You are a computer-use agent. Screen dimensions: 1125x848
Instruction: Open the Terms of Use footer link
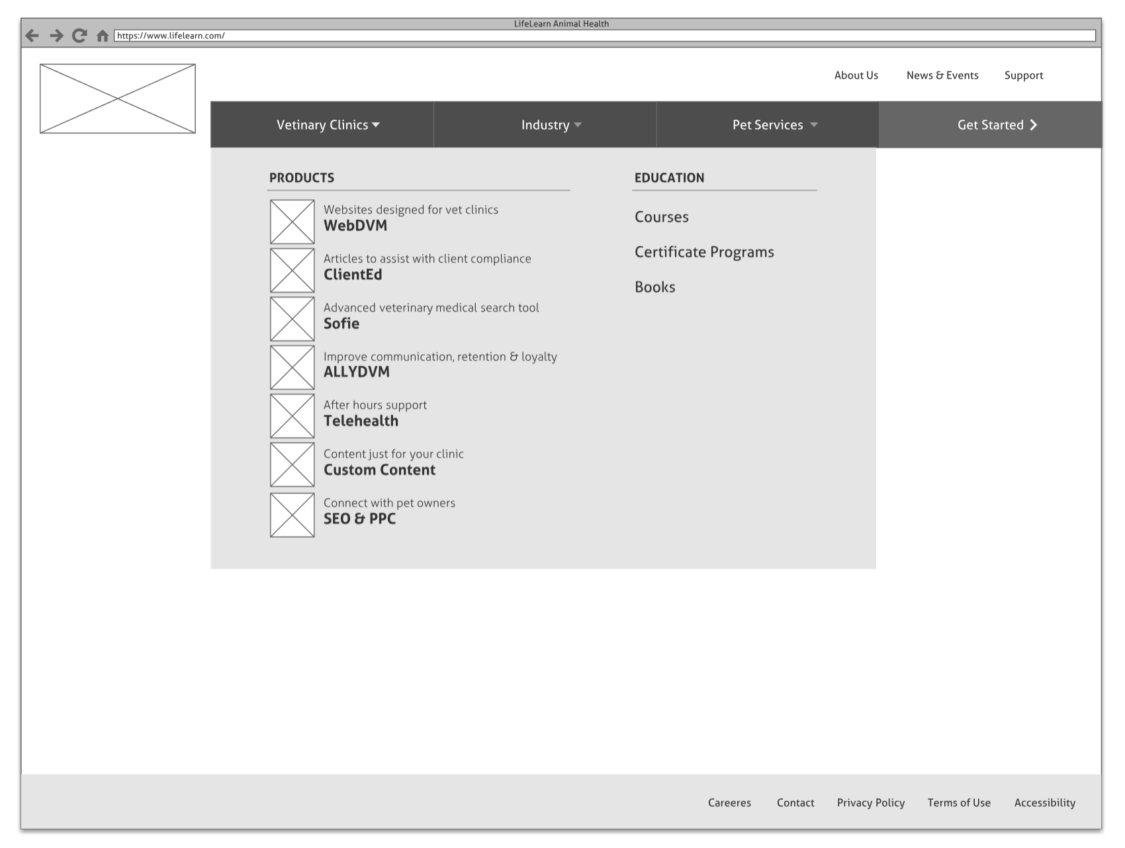click(959, 803)
